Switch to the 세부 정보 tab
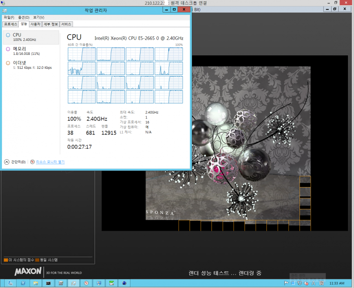 point(51,24)
